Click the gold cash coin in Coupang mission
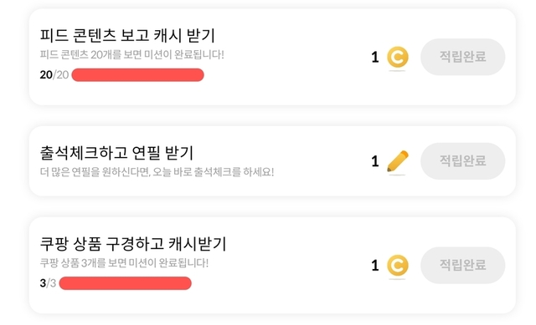 pos(397,265)
